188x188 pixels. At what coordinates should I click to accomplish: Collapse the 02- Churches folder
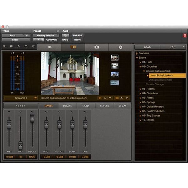click(x=140, y=67)
